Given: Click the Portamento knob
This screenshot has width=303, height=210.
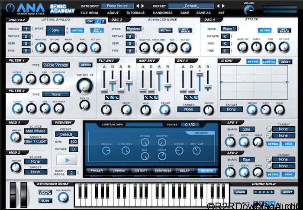Looking at the screenshot, I should pos(63,197).
